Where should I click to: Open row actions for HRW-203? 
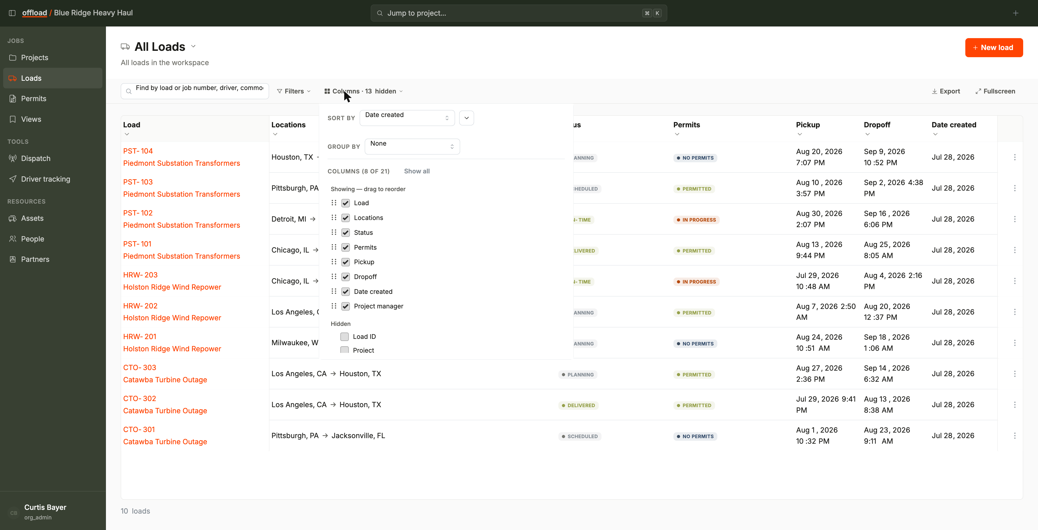(x=1015, y=281)
